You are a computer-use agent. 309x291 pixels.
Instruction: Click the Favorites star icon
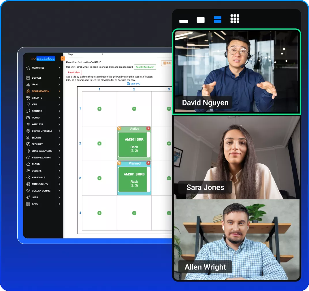coord(28,68)
